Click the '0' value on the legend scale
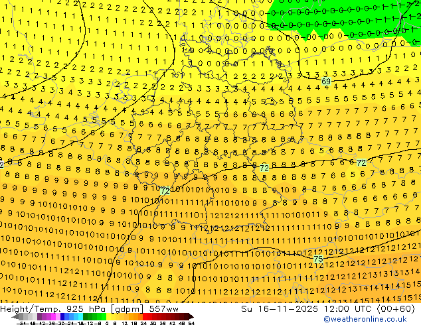 tap(107, 324)
